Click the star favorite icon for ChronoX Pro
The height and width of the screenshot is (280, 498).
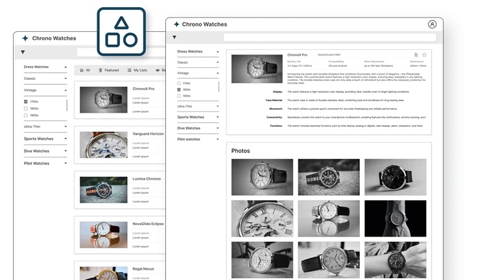tap(424, 55)
